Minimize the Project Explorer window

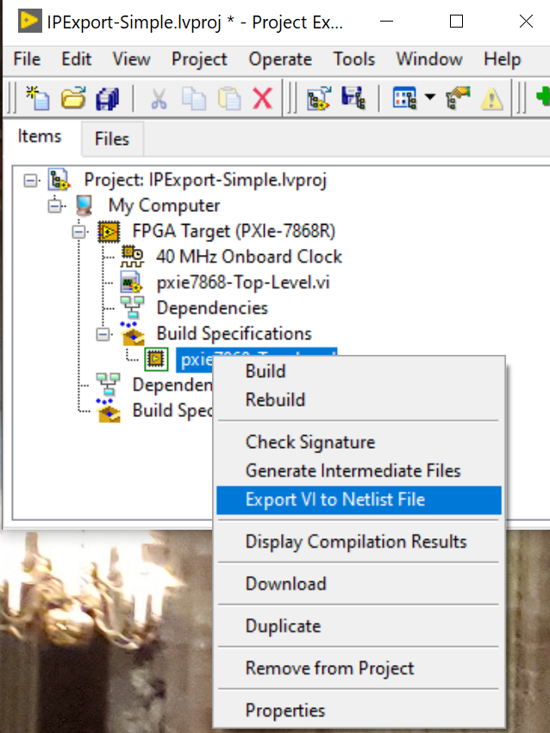coord(386,22)
